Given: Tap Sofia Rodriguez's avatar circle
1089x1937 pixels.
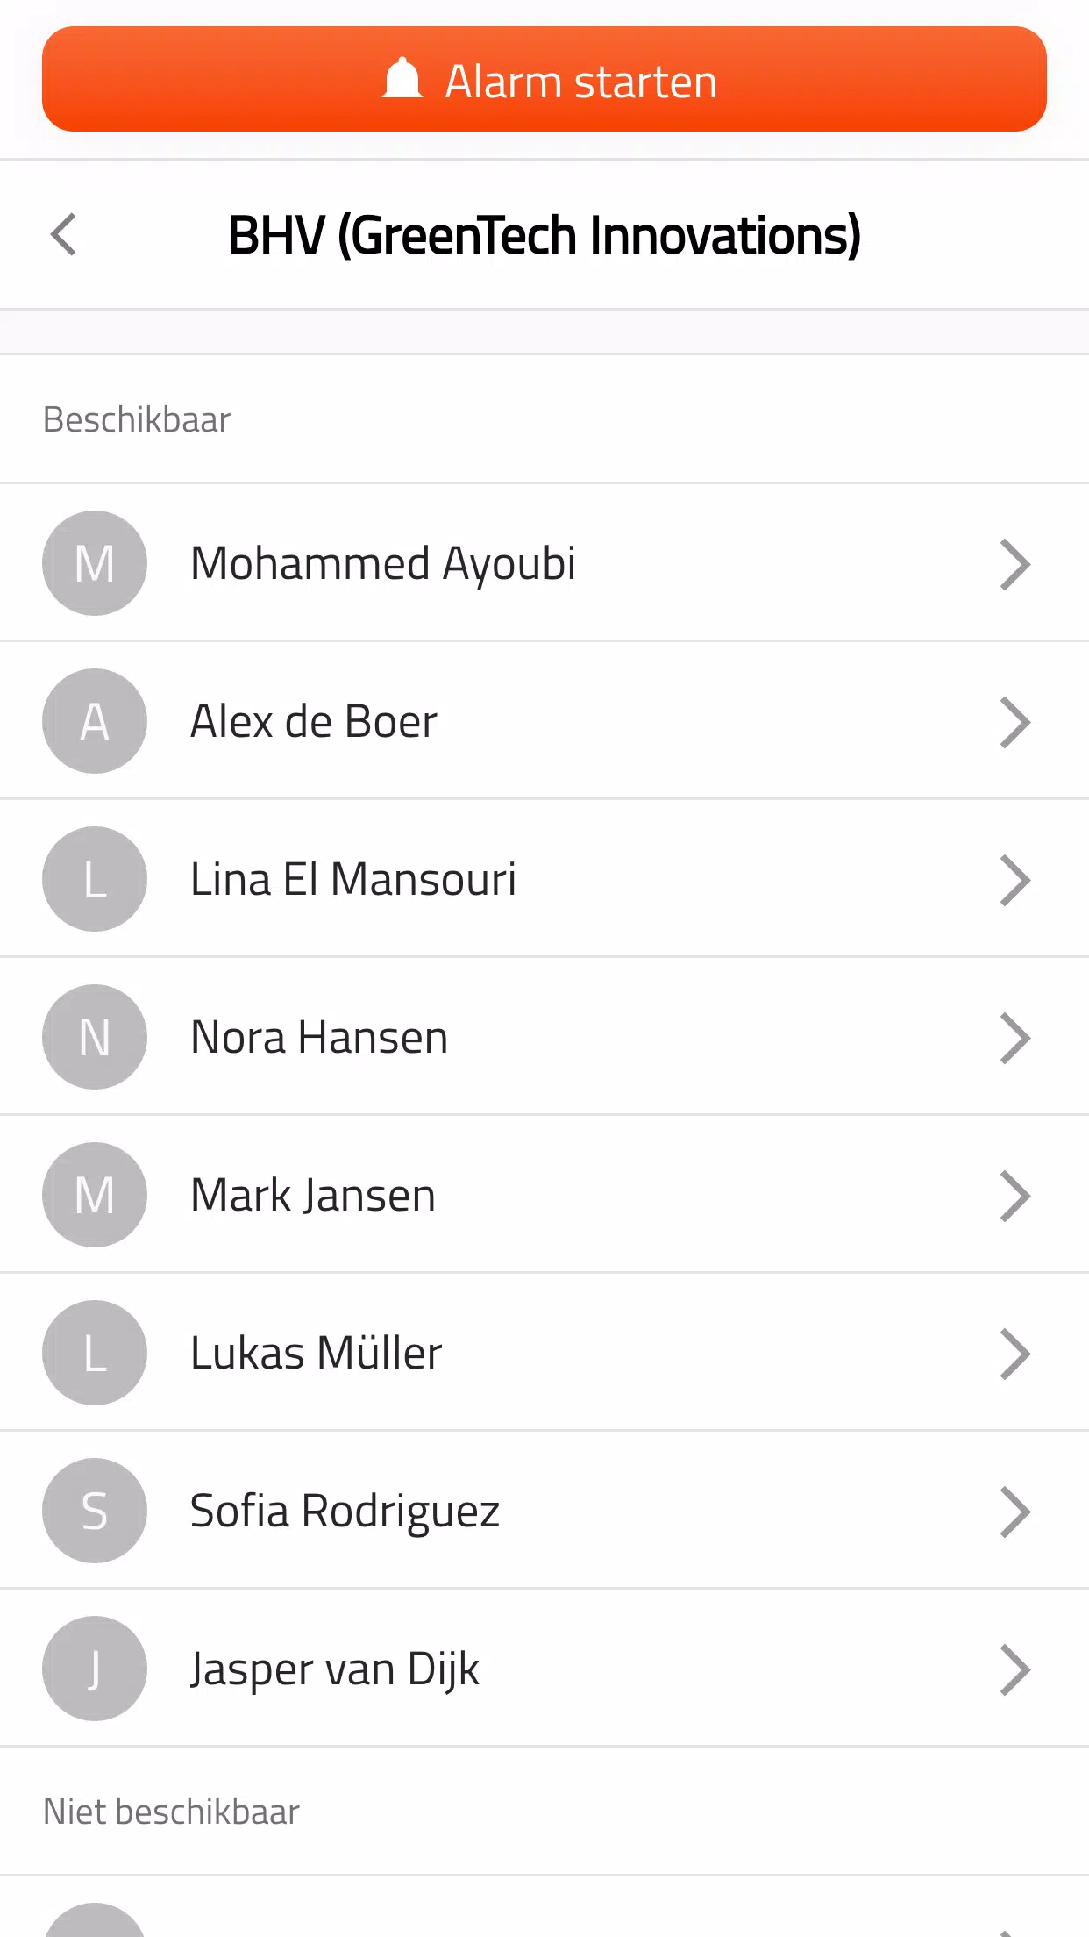Looking at the screenshot, I should click(x=95, y=1511).
